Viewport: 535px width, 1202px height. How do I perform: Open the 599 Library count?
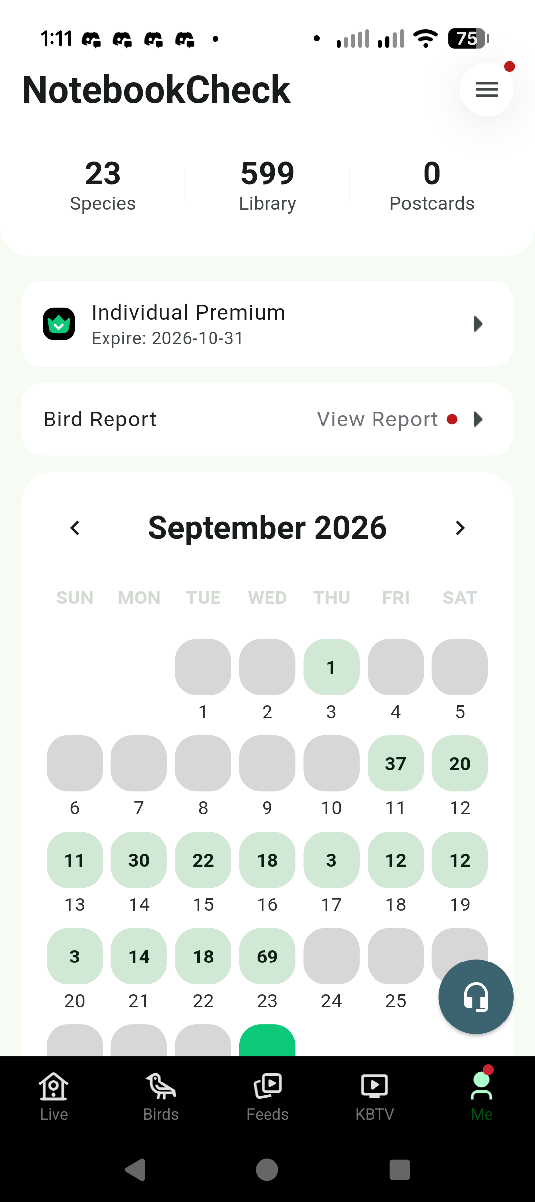(x=267, y=185)
